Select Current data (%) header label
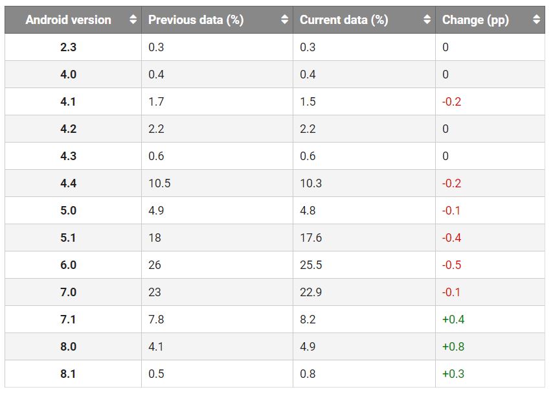 344,20
